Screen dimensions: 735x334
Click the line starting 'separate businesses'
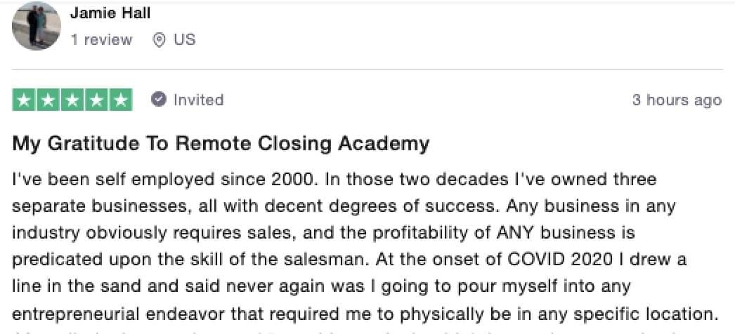[x=344, y=207]
